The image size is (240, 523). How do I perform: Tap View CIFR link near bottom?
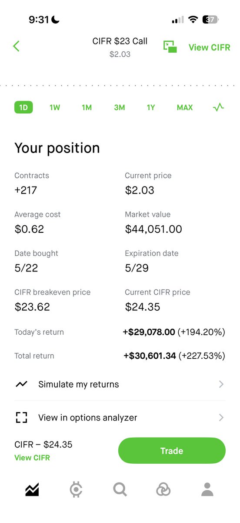[32, 458]
